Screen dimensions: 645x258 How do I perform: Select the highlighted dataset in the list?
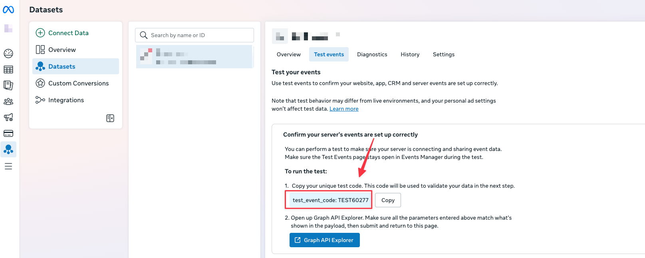pos(194,57)
